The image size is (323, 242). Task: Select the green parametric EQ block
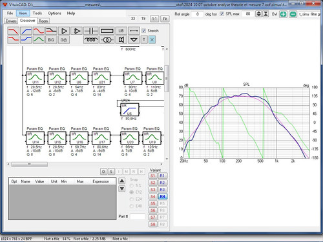pos(39,39)
